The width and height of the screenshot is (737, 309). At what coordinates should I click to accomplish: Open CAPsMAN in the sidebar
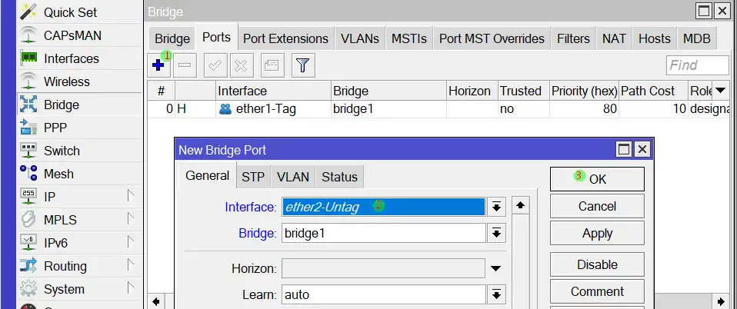[72, 35]
